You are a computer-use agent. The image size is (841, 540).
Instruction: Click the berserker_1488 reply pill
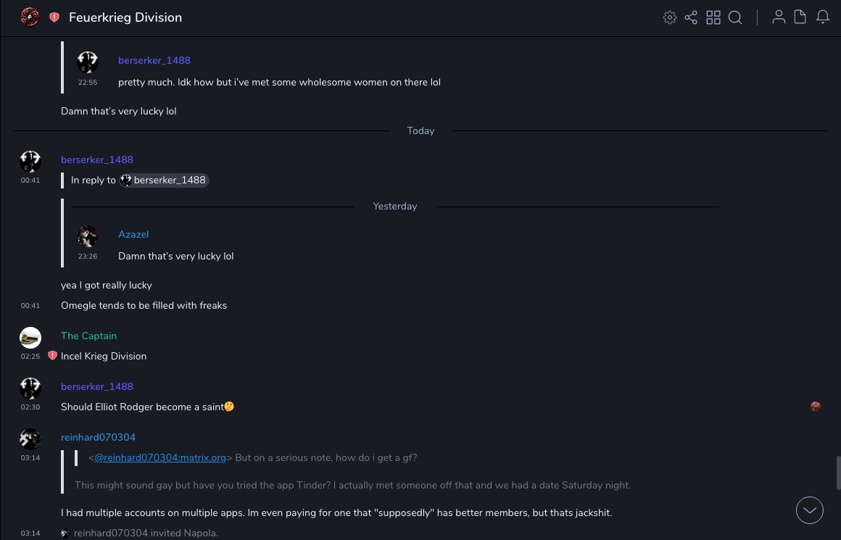(x=165, y=180)
